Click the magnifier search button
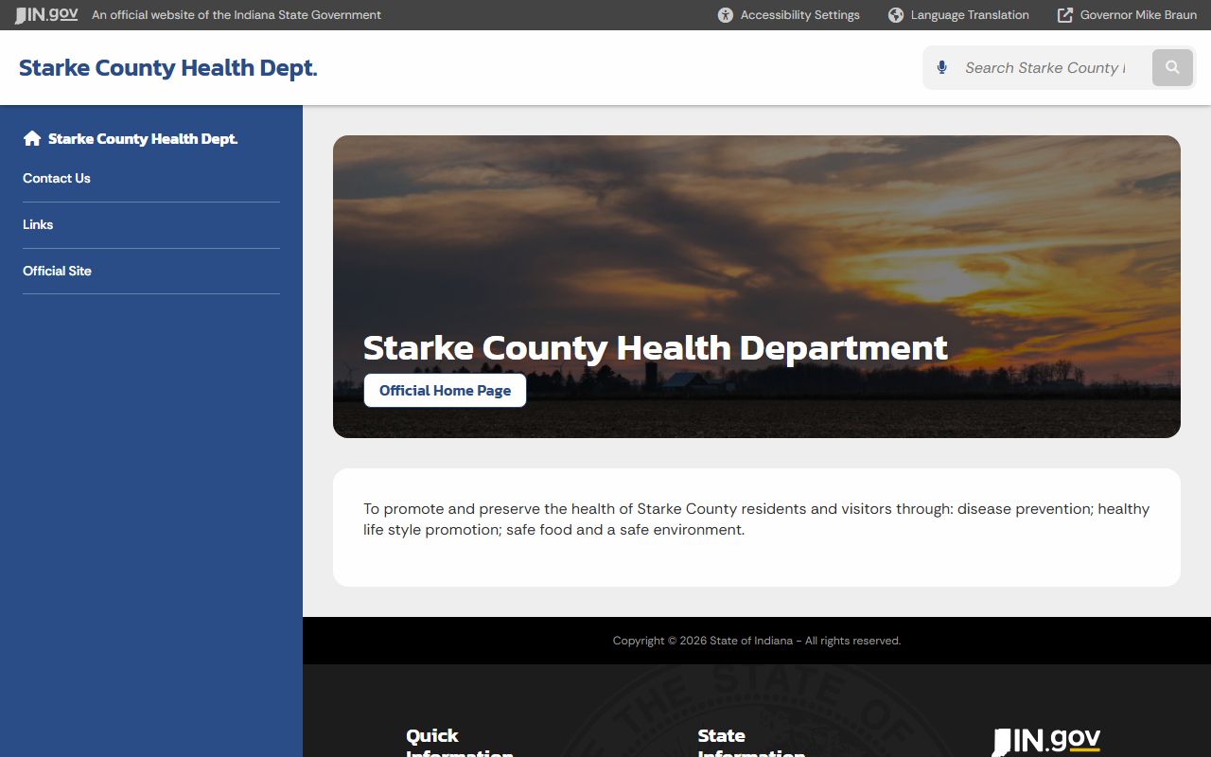Image resolution: width=1211 pixels, height=757 pixels. (x=1172, y=67)
